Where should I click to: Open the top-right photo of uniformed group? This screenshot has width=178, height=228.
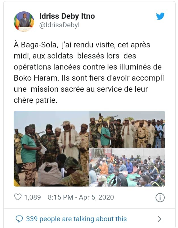coord(127,129)
